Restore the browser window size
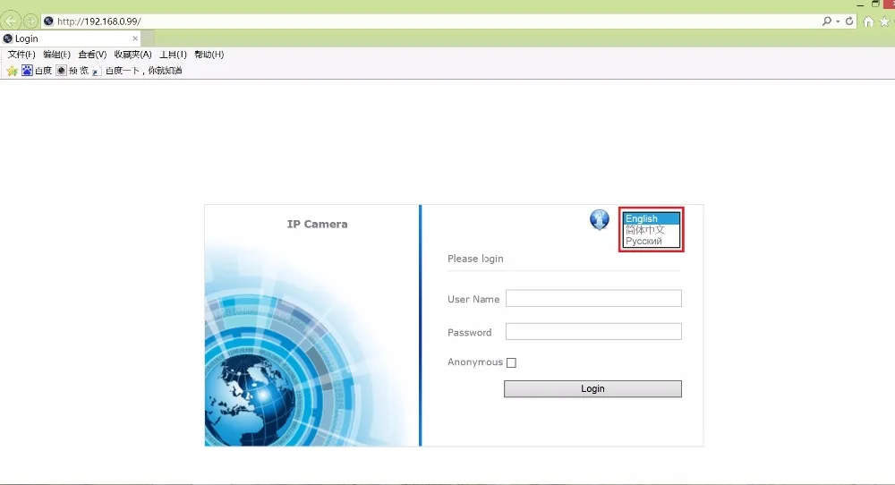 tap(875, 4)
